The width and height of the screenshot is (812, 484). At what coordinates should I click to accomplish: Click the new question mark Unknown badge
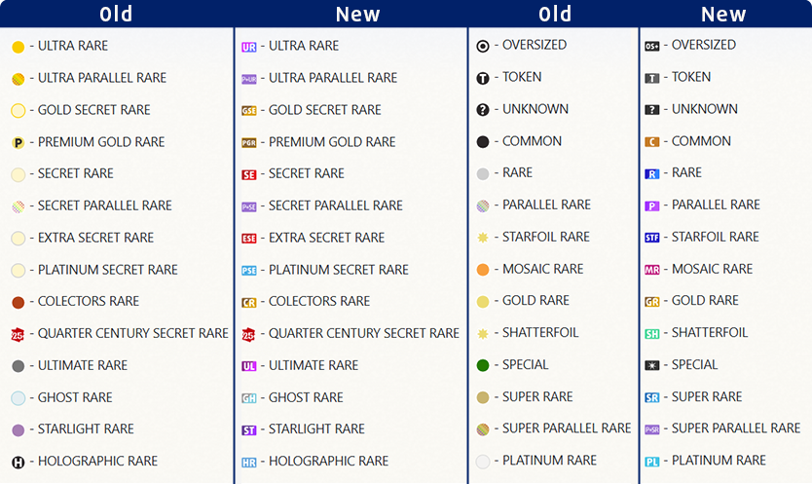coord(652,110)
